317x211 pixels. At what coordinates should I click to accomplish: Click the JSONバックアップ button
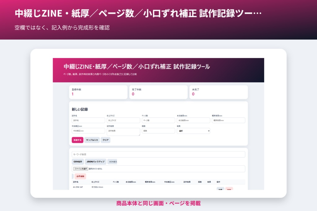pyautogui.click(x=95, y=162)
